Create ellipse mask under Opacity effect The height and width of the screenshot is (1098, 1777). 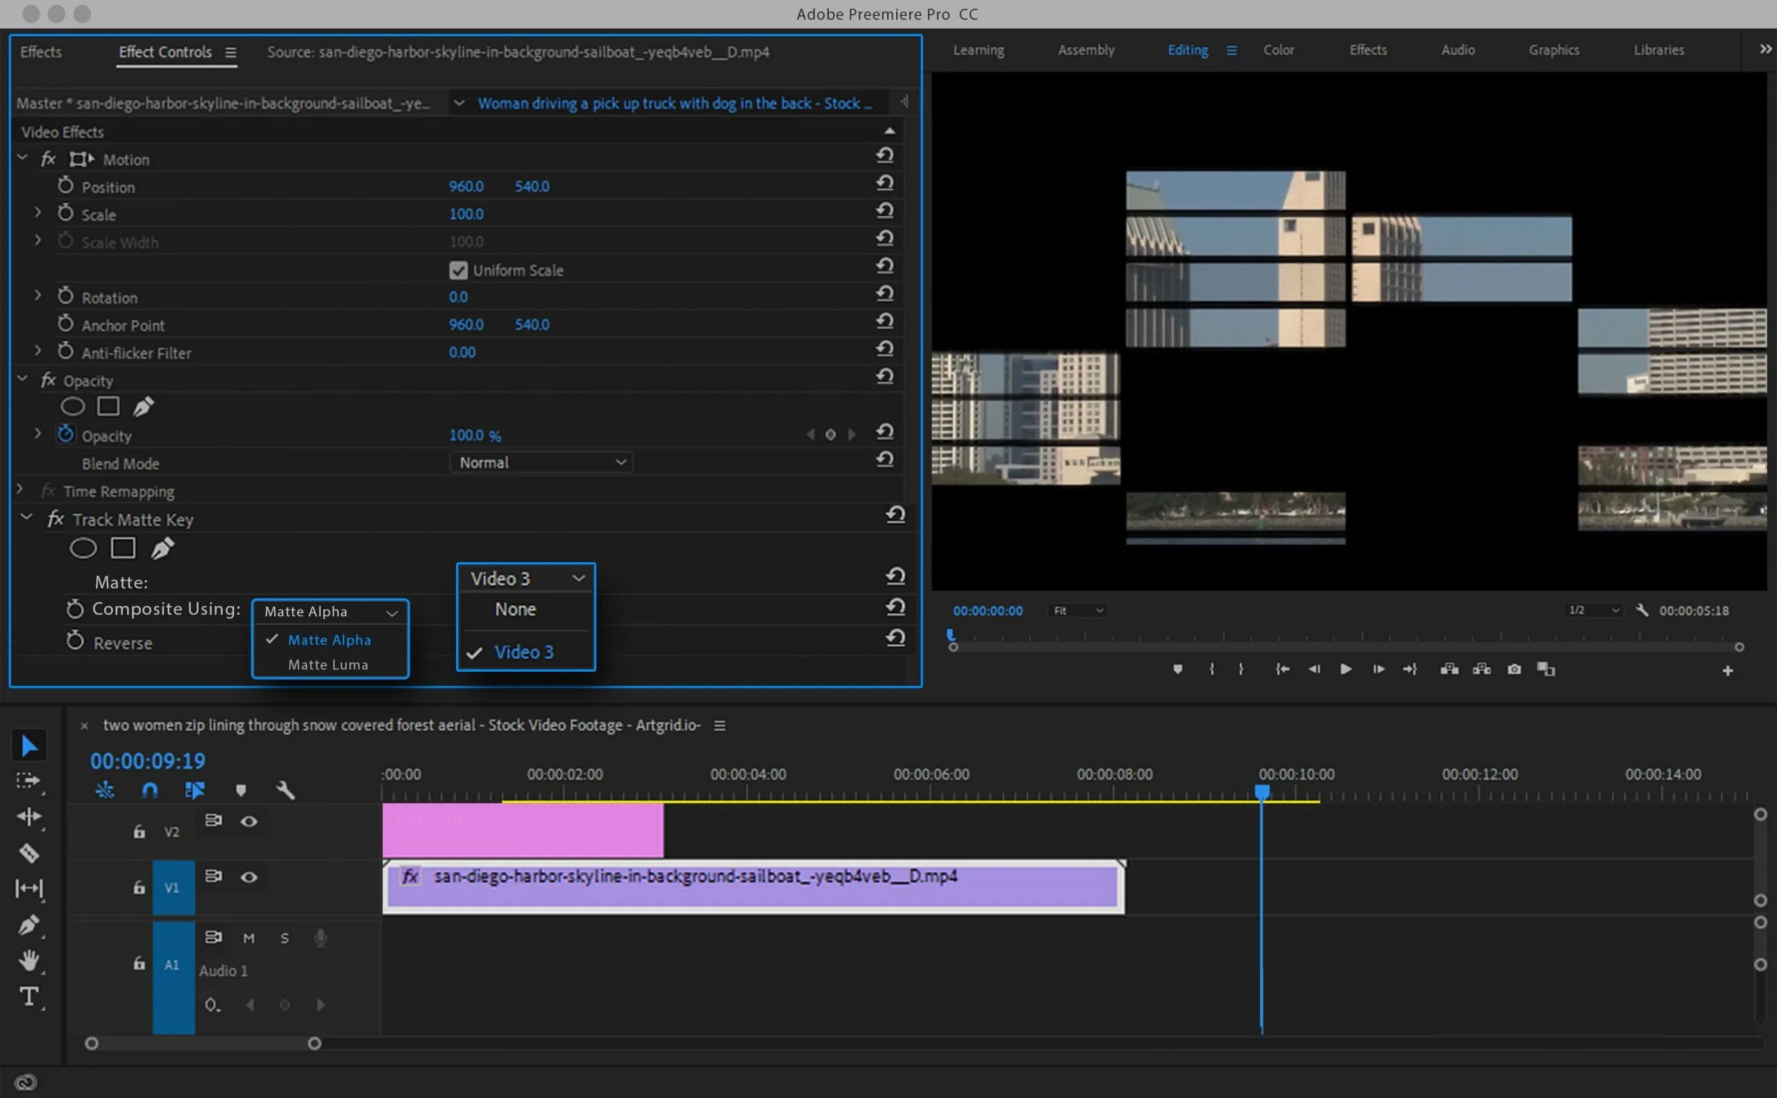(x=72, y=406)
